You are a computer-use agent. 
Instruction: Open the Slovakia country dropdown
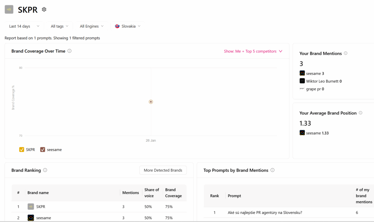[x=127, y=26]
